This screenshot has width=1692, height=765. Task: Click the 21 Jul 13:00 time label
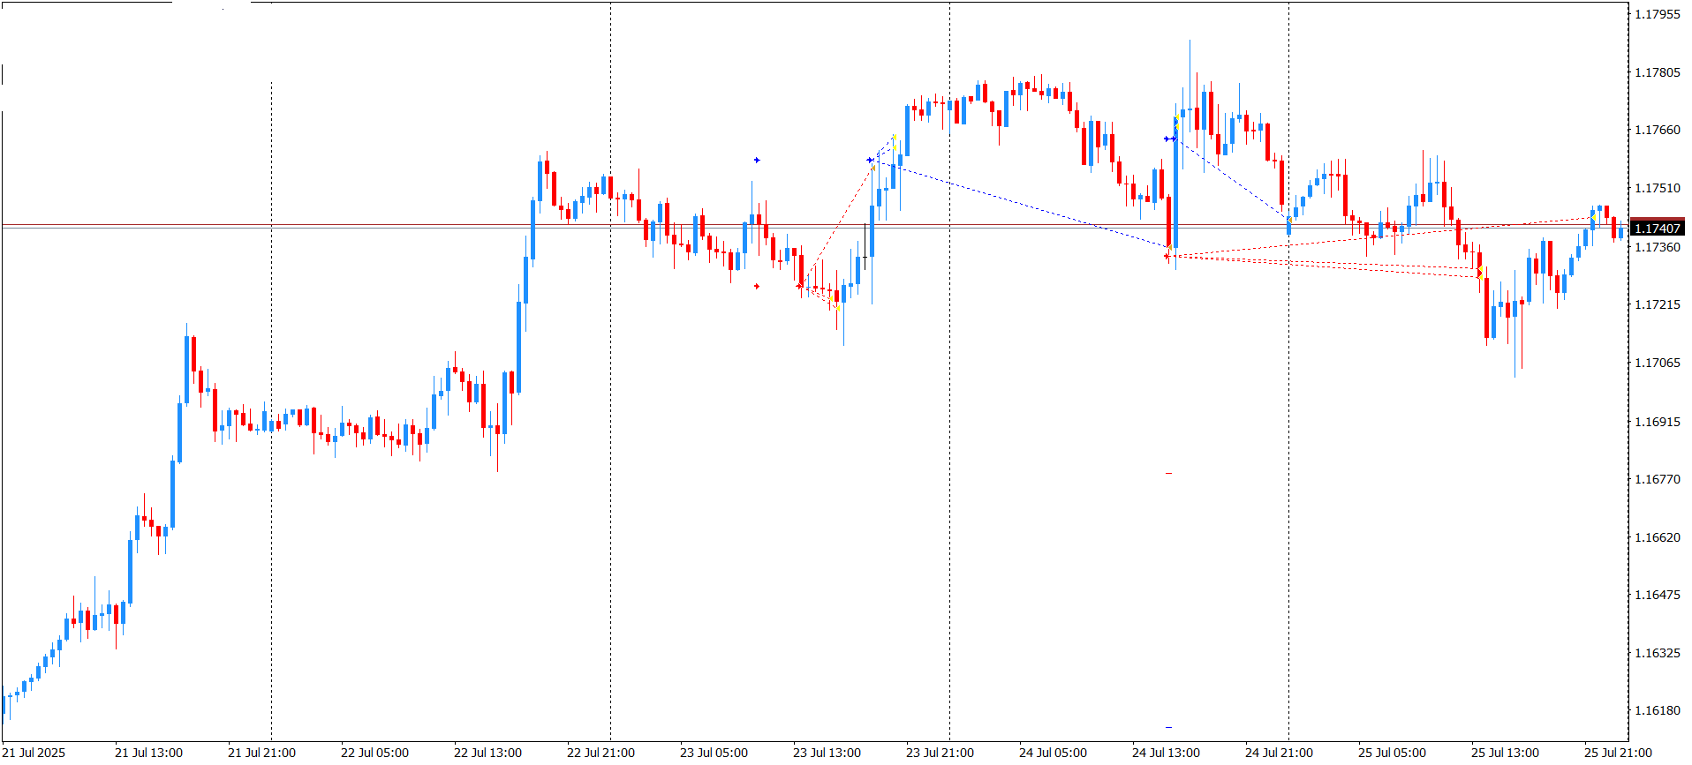148,753
